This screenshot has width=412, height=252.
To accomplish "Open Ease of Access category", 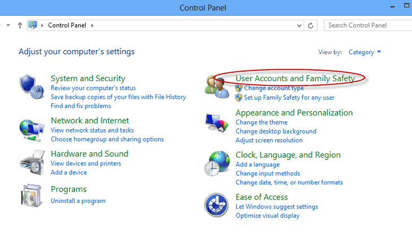I will tap(261, 197).
